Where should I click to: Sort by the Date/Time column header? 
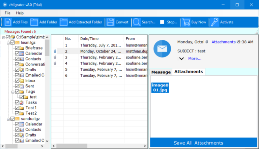coord(101,39)
